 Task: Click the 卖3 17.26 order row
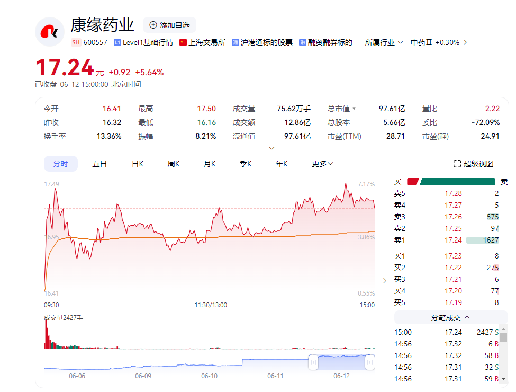tap(447, 217)
